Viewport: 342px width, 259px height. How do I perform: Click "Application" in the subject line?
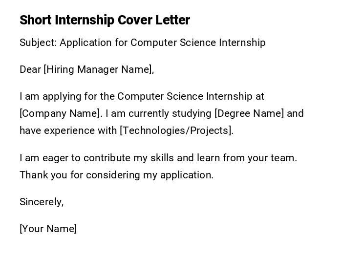(86, 43)
